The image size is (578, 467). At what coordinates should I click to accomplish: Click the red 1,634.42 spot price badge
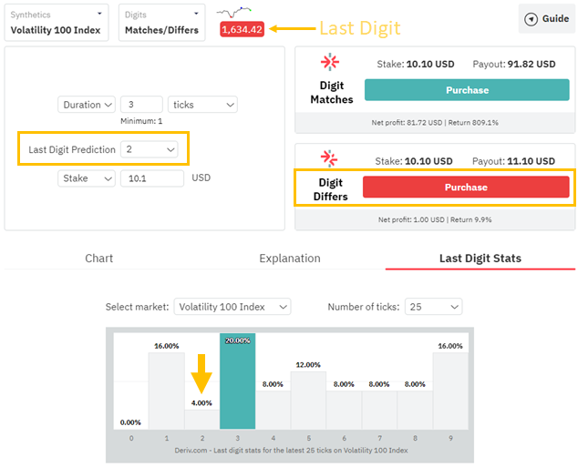click(242, 29)
